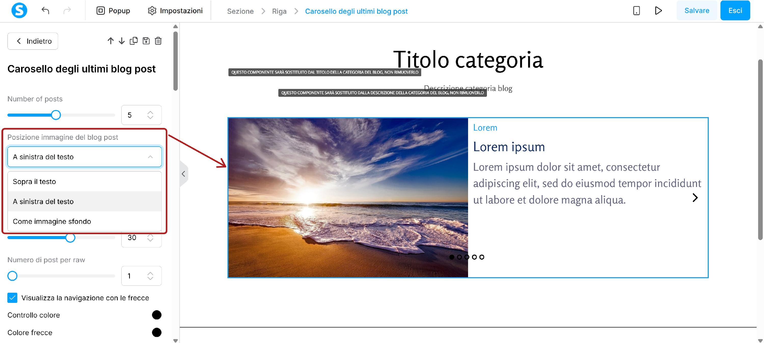
Task: Go to Riga breadcrumb
Action: [279, 11]
